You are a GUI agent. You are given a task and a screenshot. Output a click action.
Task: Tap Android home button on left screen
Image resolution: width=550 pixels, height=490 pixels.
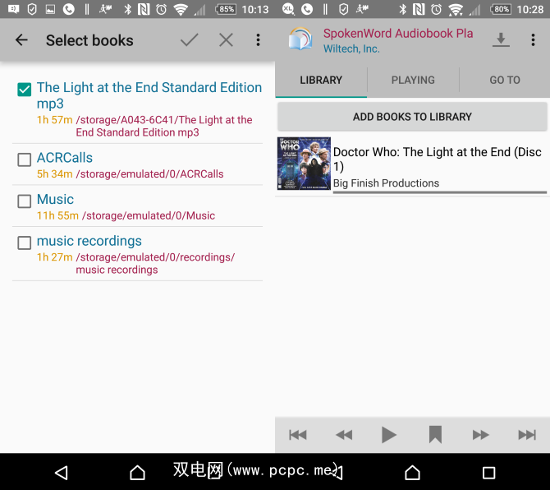pyautogui.click(x=137, y=473)
